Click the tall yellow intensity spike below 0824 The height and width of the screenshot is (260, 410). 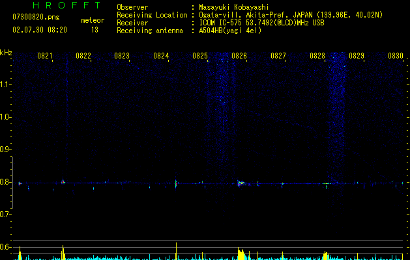(x=176, y=251)
